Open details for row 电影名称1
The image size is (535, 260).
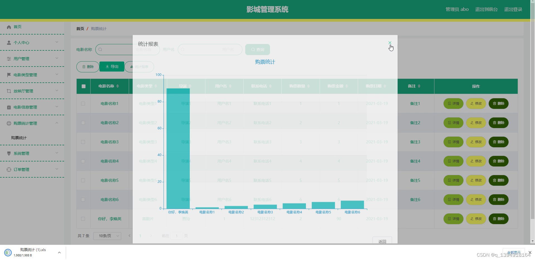[x=453, y=104]
